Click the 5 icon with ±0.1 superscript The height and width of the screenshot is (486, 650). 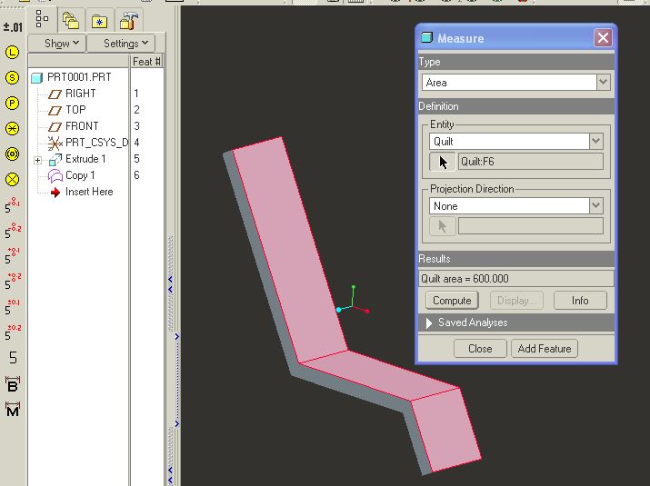click(13, 307)
